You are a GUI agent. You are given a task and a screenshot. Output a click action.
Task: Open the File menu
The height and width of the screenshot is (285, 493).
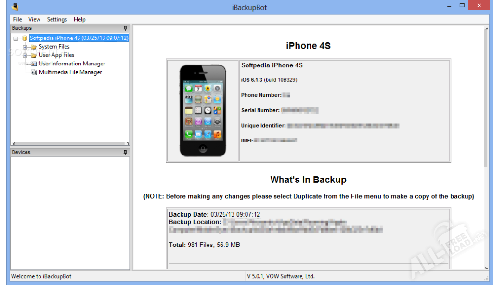[18, 19]
